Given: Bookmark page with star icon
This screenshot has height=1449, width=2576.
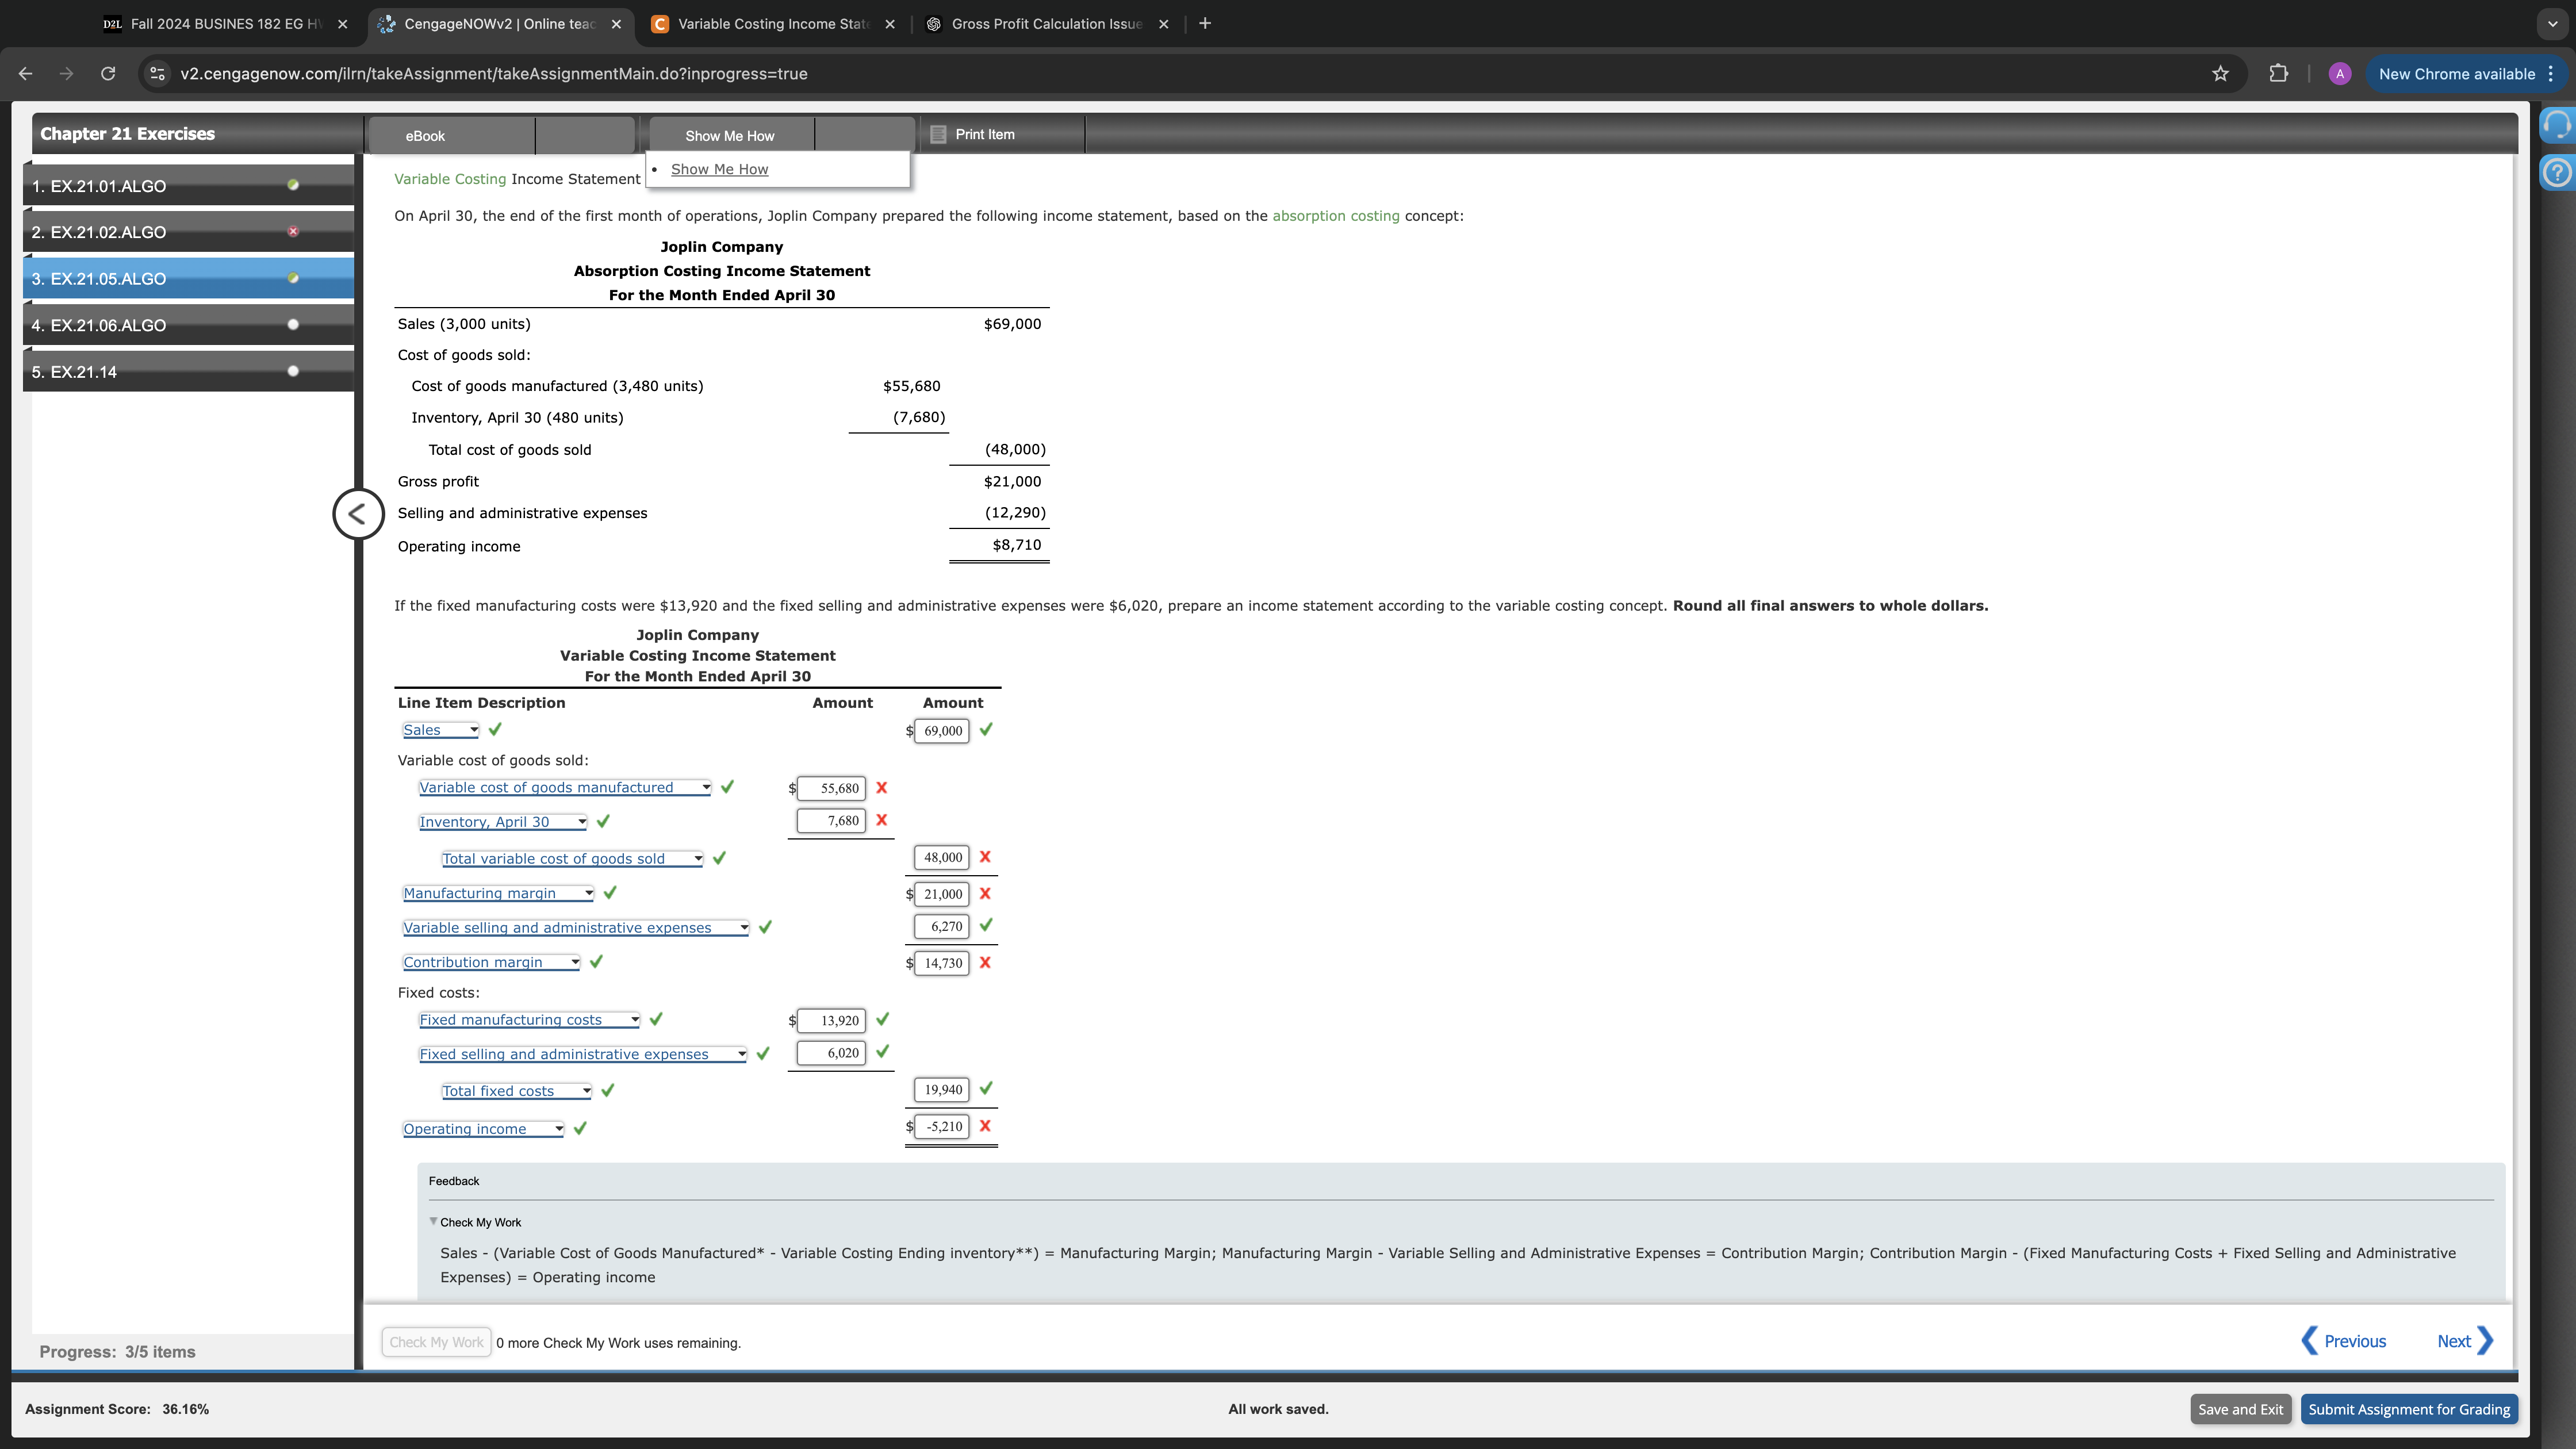Looking at the screenshot, I should [2220, 74].
